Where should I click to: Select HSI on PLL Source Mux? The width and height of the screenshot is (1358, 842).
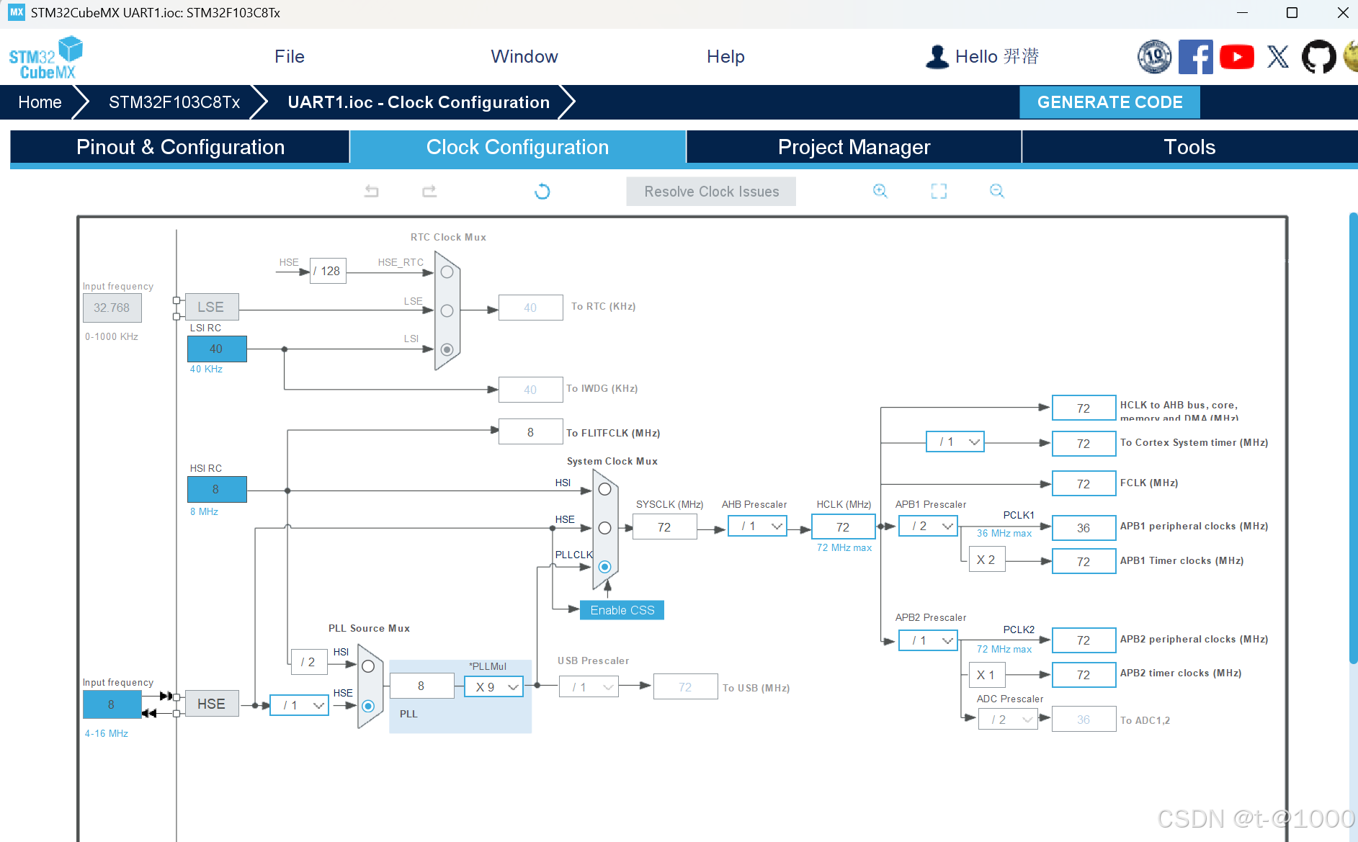(x=368, y=666)
